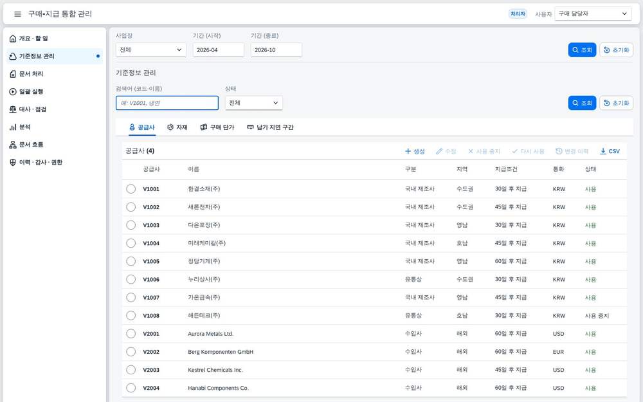This screenshot has width=643, height=402.
Task: Open 문서 처리 in the sidebar
Action: 55,74
